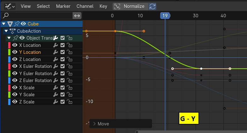
Task: Select the Z Location blue color swatch
Action: [x=9, y=59]
